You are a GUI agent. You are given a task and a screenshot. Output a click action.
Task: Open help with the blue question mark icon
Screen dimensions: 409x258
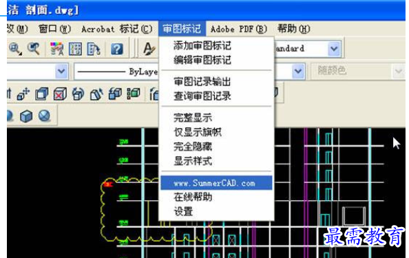click(117, 49)
